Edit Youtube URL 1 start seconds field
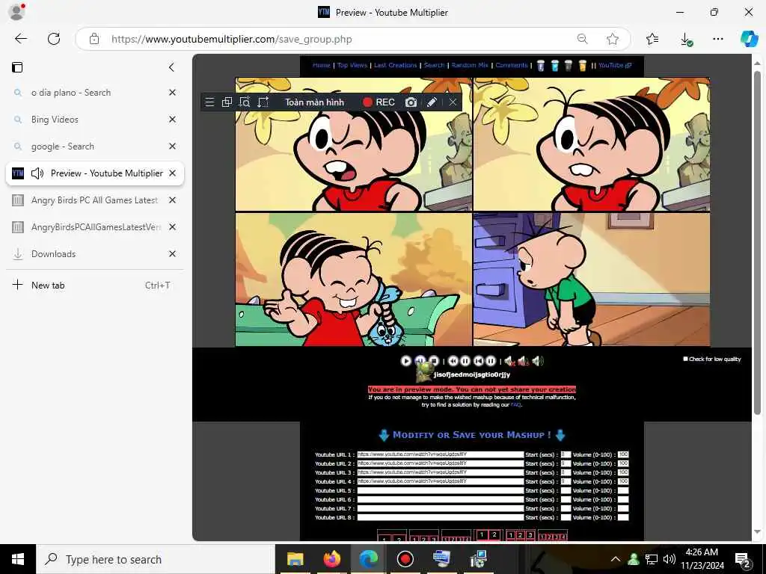 pyautogui.click(x=566, y=454)
